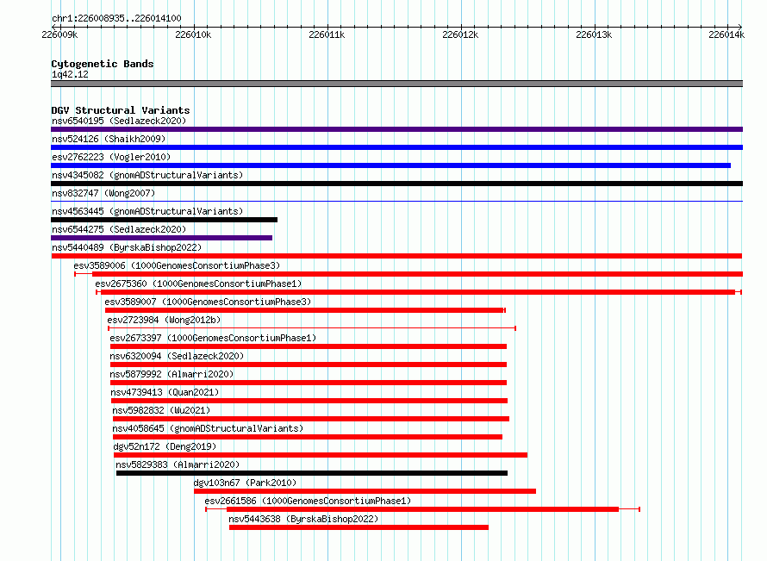The height and width of the screenshot is (561, 767).
Task: Select nsv5982832 (Wu2021) label
Action: point(161,410)
